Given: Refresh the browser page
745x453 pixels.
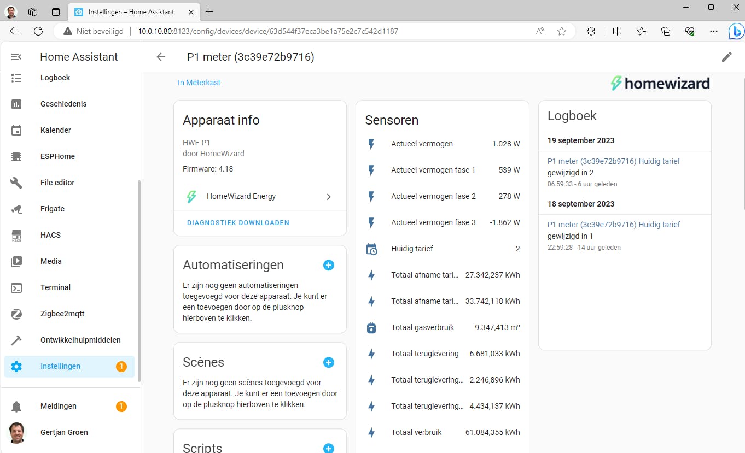Looking at the screenshot, I should (38, 31).
